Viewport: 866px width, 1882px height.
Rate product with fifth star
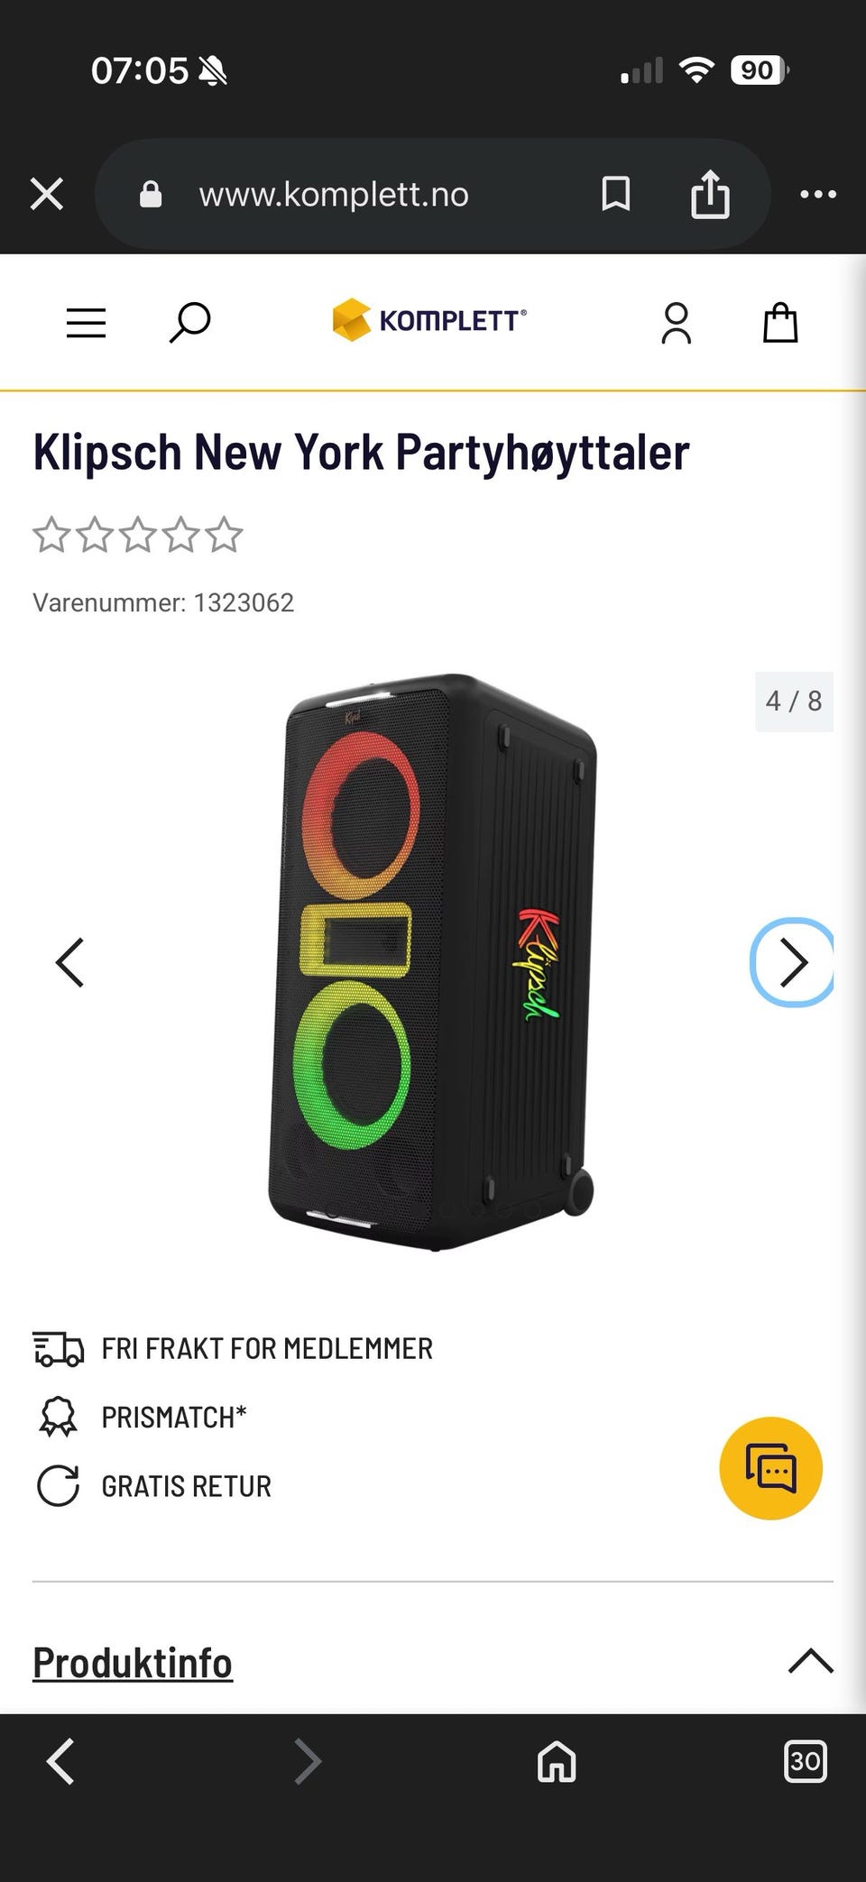(224, 535)
